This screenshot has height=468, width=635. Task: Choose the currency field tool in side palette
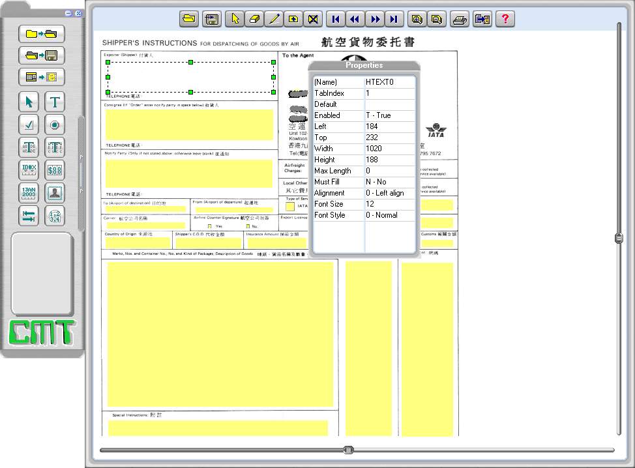[x=55, y=170]
